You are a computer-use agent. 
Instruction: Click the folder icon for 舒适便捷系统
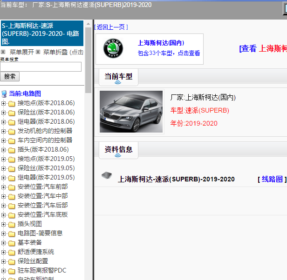click(12, 253)
